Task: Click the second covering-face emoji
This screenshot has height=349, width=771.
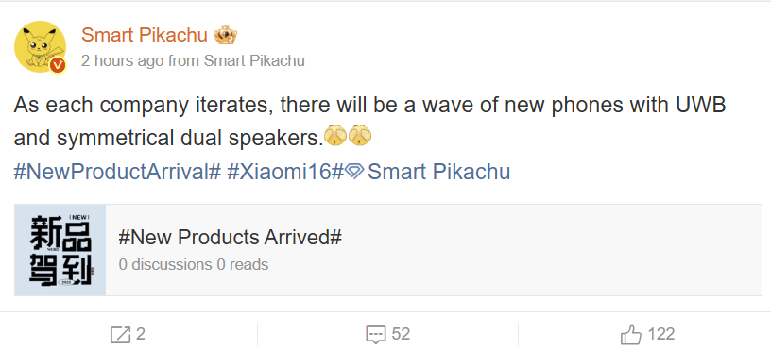Action: click(360, 136)
